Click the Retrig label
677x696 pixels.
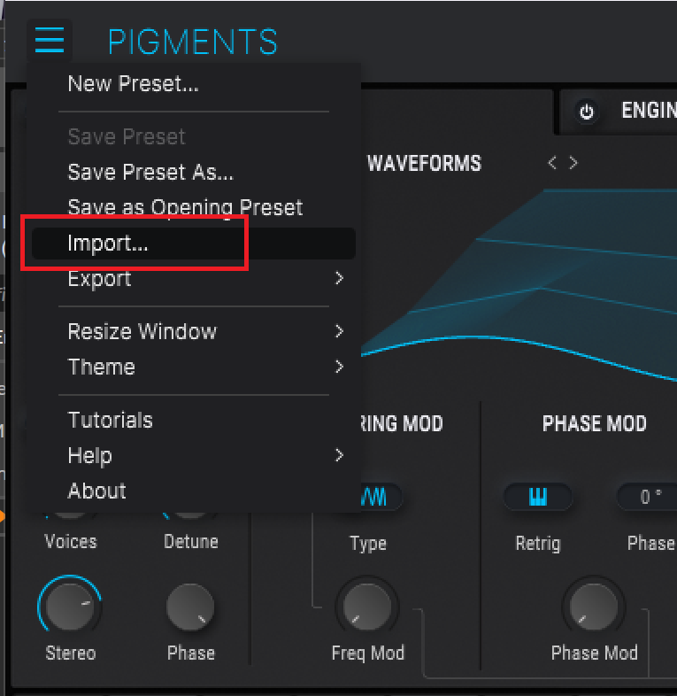tap(538, 545)
